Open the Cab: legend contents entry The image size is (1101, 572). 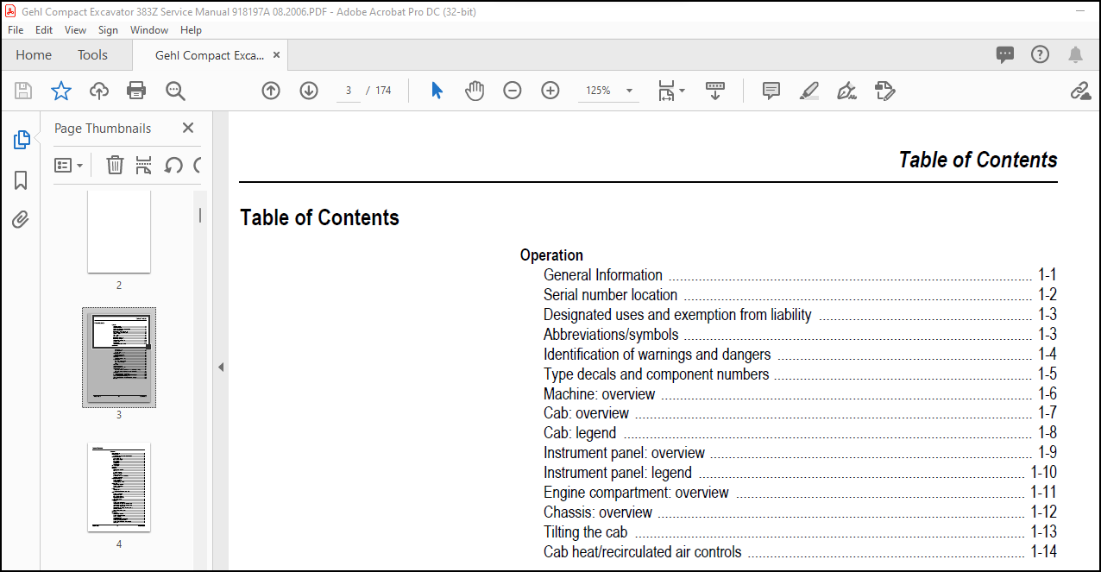[x=580, y=433]
